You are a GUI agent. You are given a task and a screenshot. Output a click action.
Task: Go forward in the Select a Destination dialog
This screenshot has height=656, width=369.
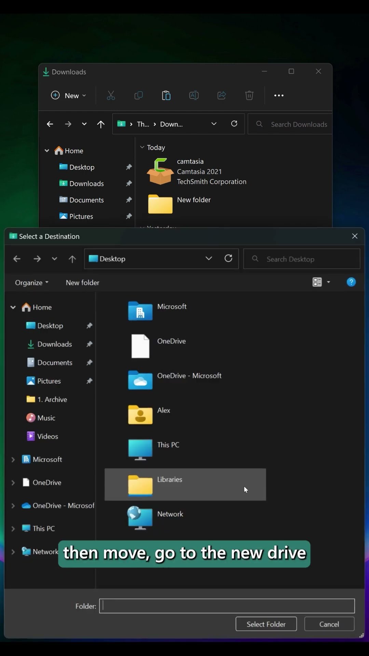[x=37, y=259]
